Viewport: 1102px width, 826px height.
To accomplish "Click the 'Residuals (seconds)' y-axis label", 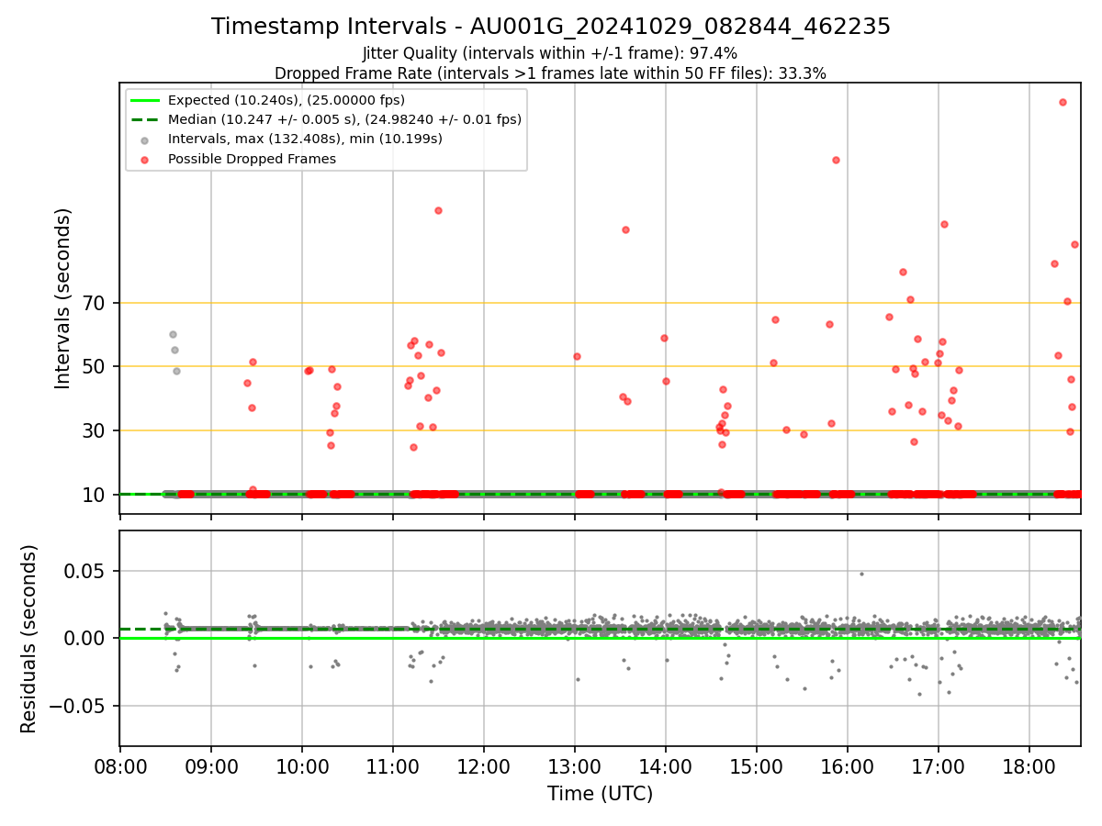I will tap(29, 639).
